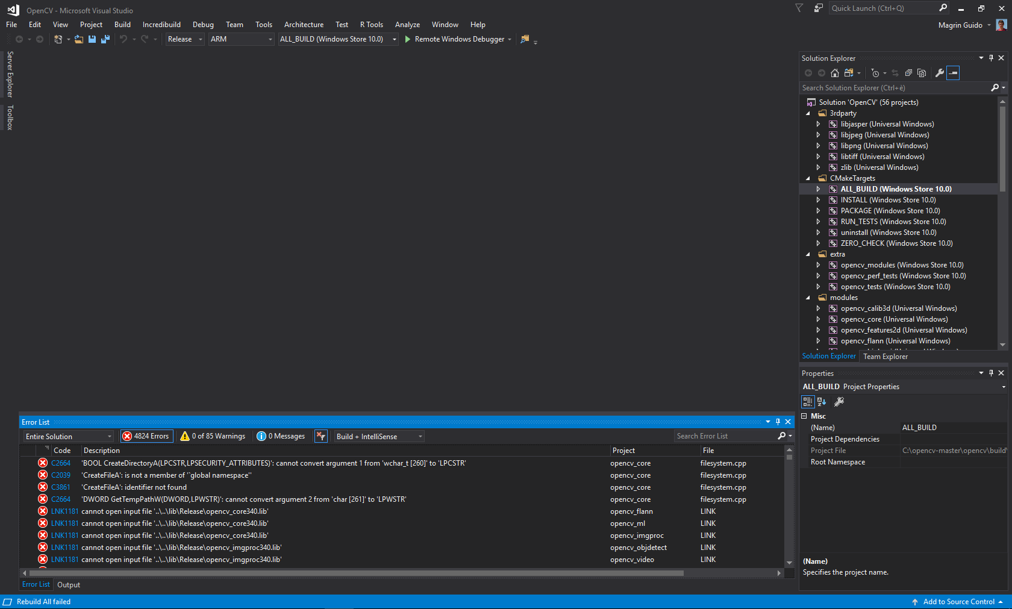Click the Save All toolbar icon

click(105, 39)
